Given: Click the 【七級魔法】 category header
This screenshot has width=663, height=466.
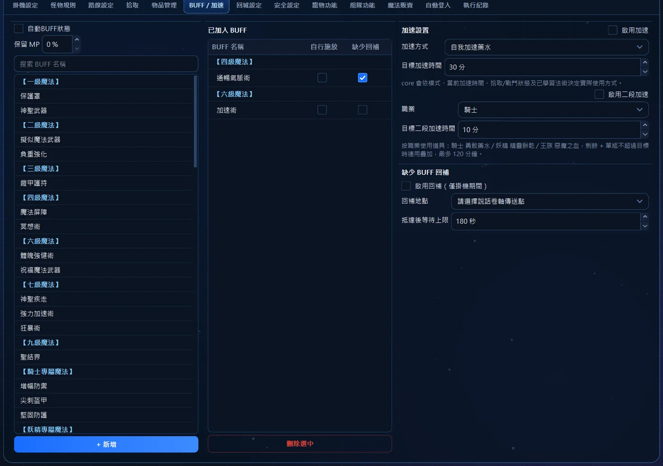Looking at the screenshot, I should [x=104, y=285].
